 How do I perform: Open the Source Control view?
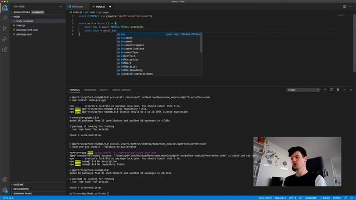pyautogui.click(x=5, y=28)
